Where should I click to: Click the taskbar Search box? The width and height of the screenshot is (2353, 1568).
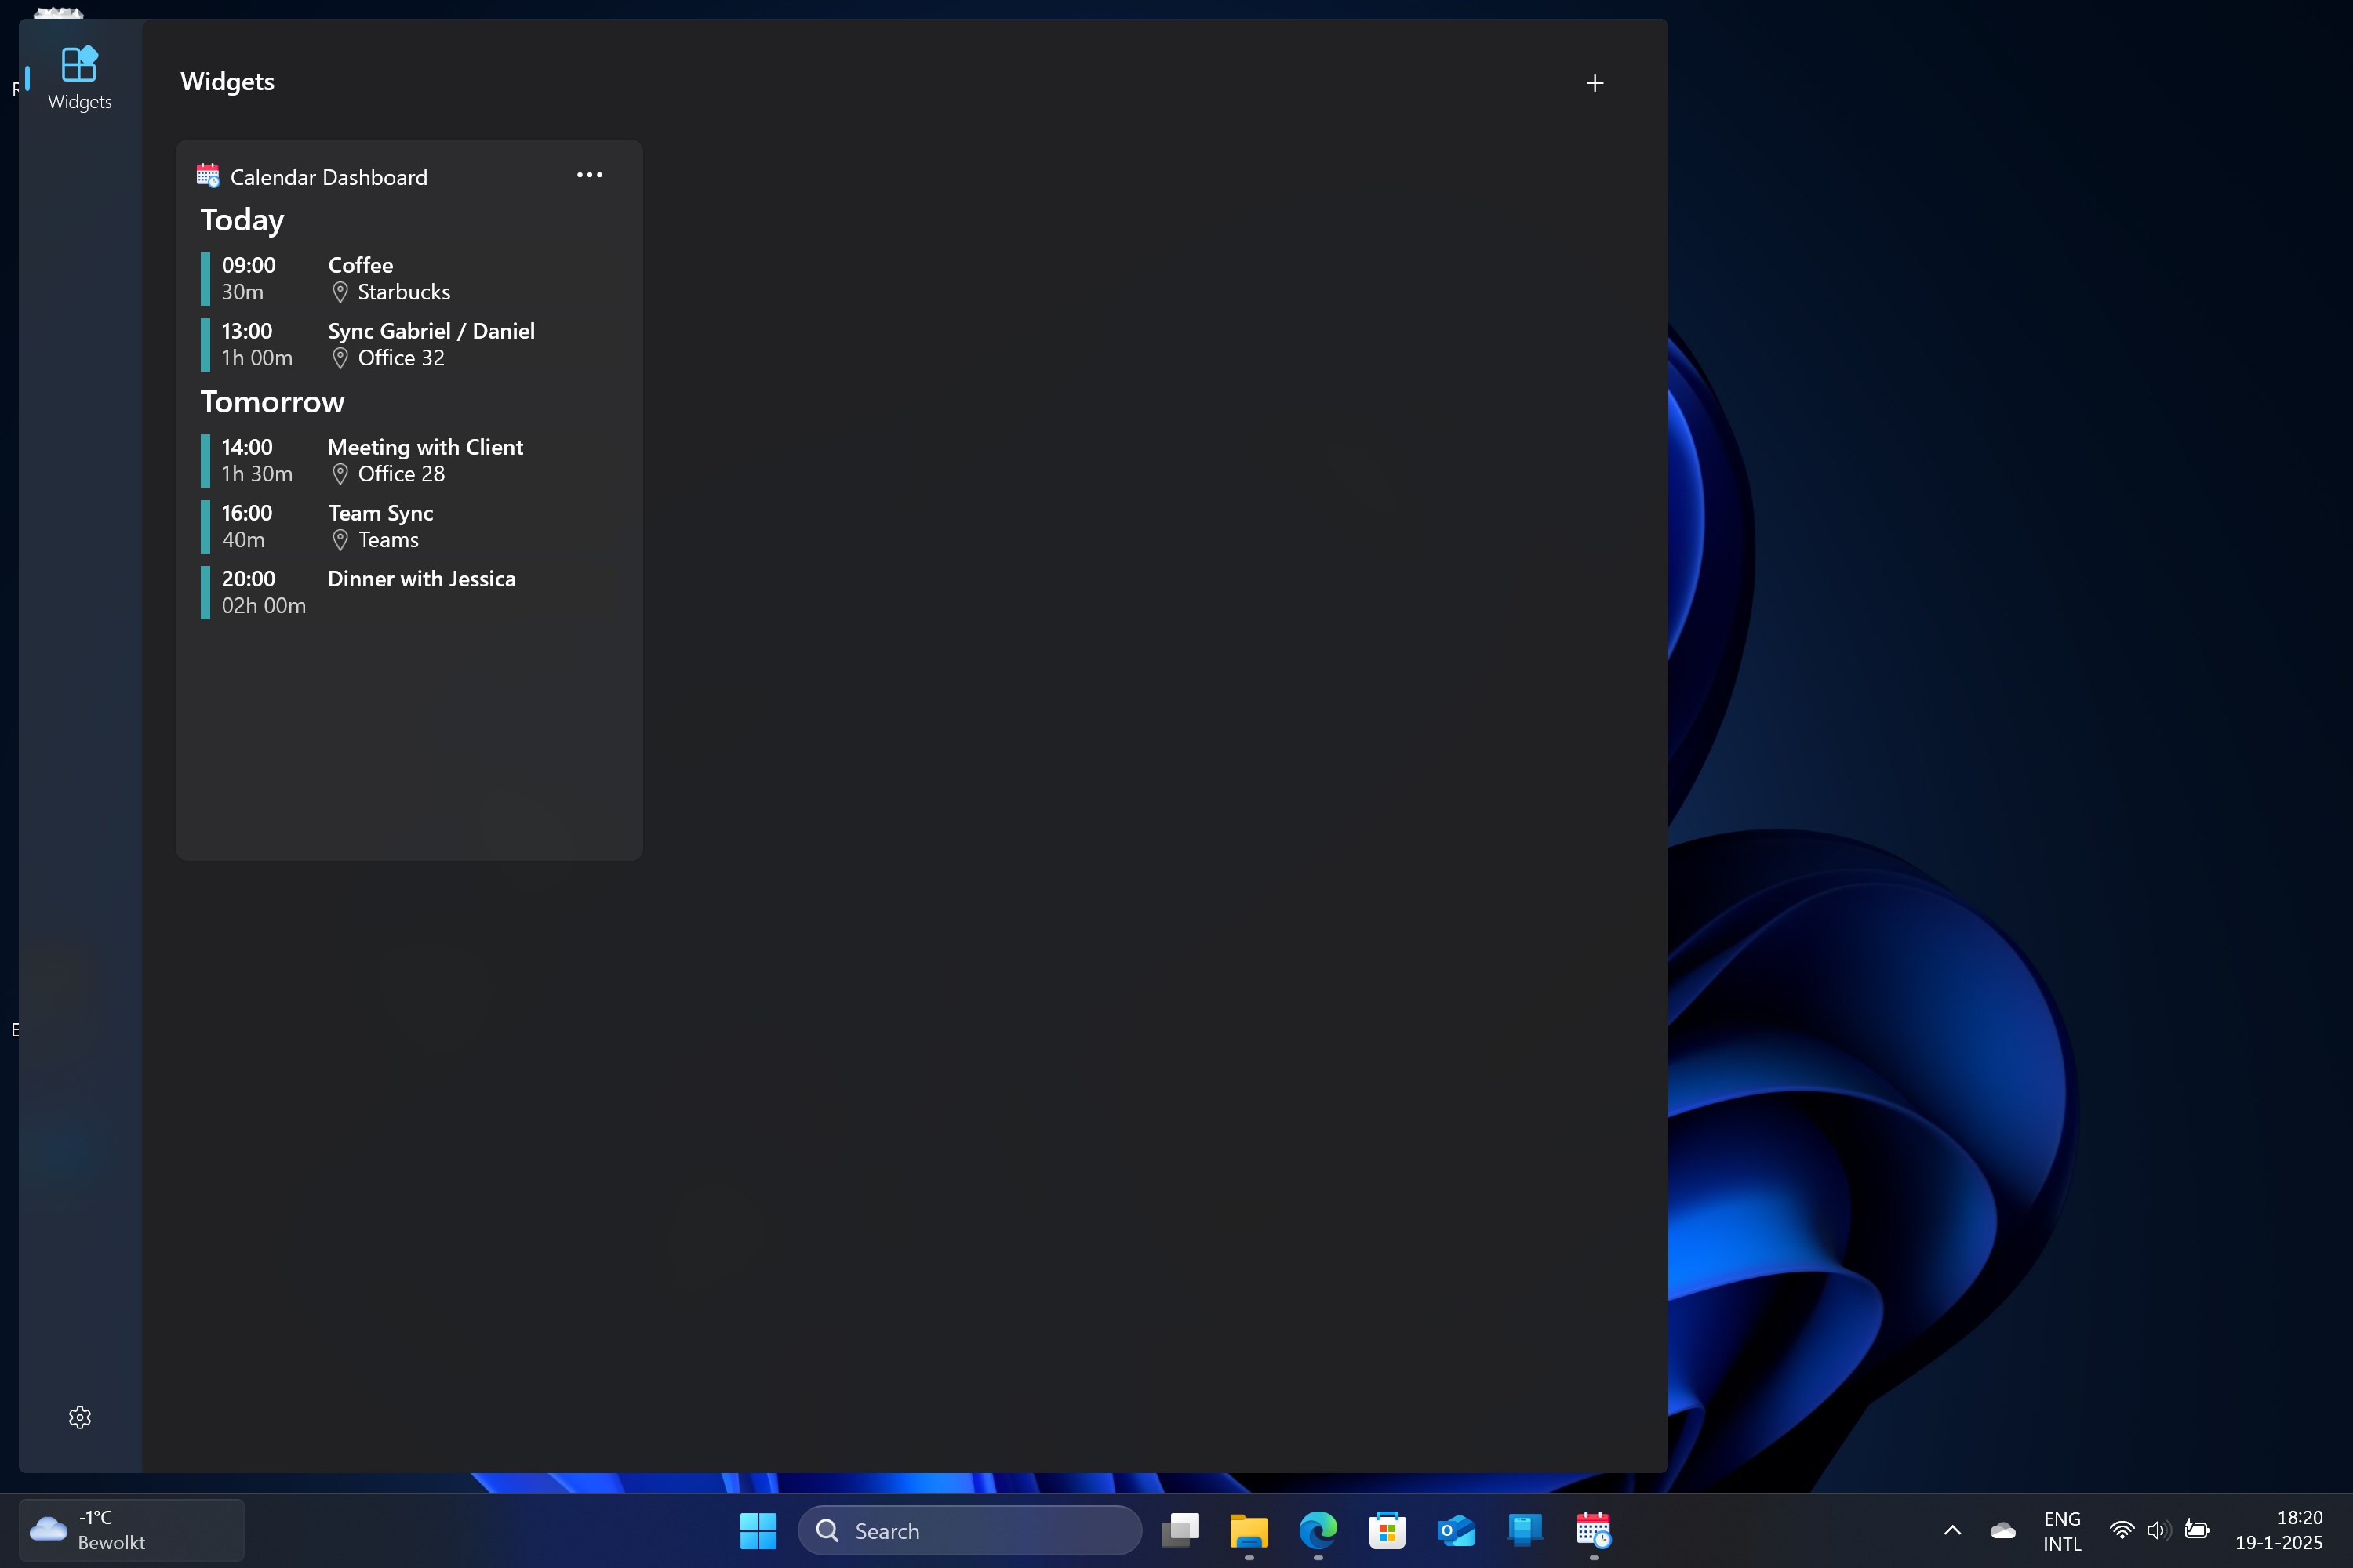(x=967, y=1530)
